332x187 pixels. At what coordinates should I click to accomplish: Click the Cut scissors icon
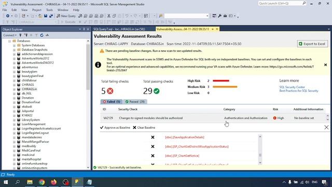click(x=109, y=16)
